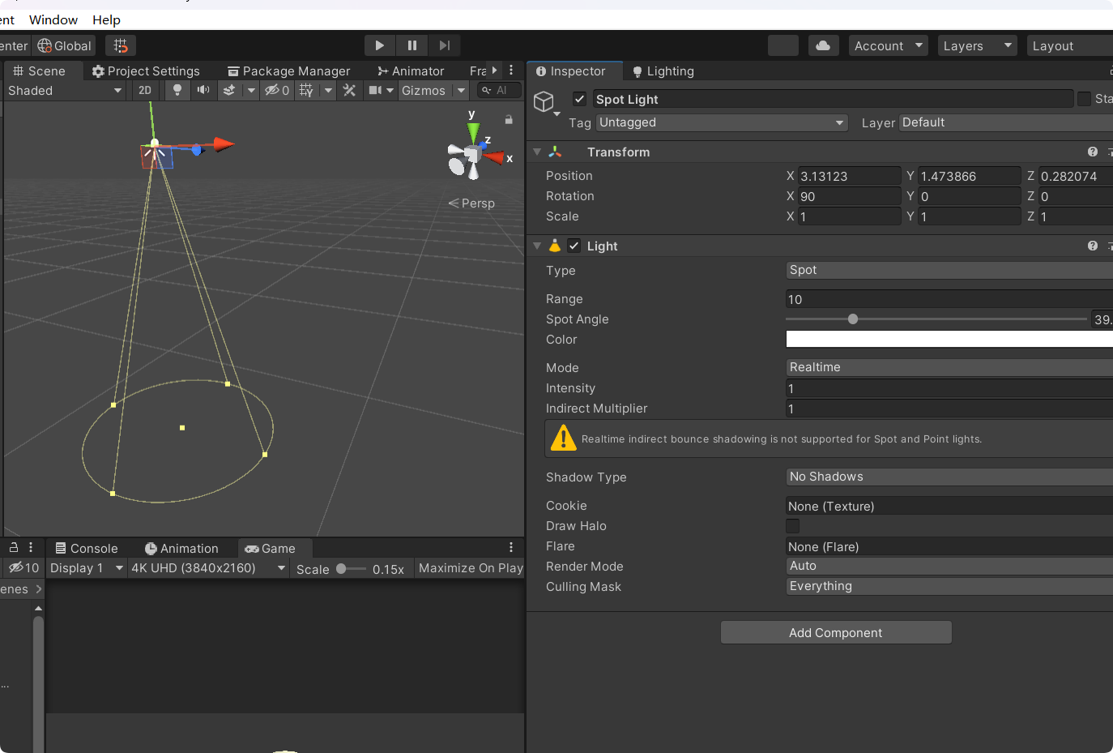The height and width of the screenshot is (753, 1113).
Task: Click the Spot Light name field
Action: coord(833,99)
